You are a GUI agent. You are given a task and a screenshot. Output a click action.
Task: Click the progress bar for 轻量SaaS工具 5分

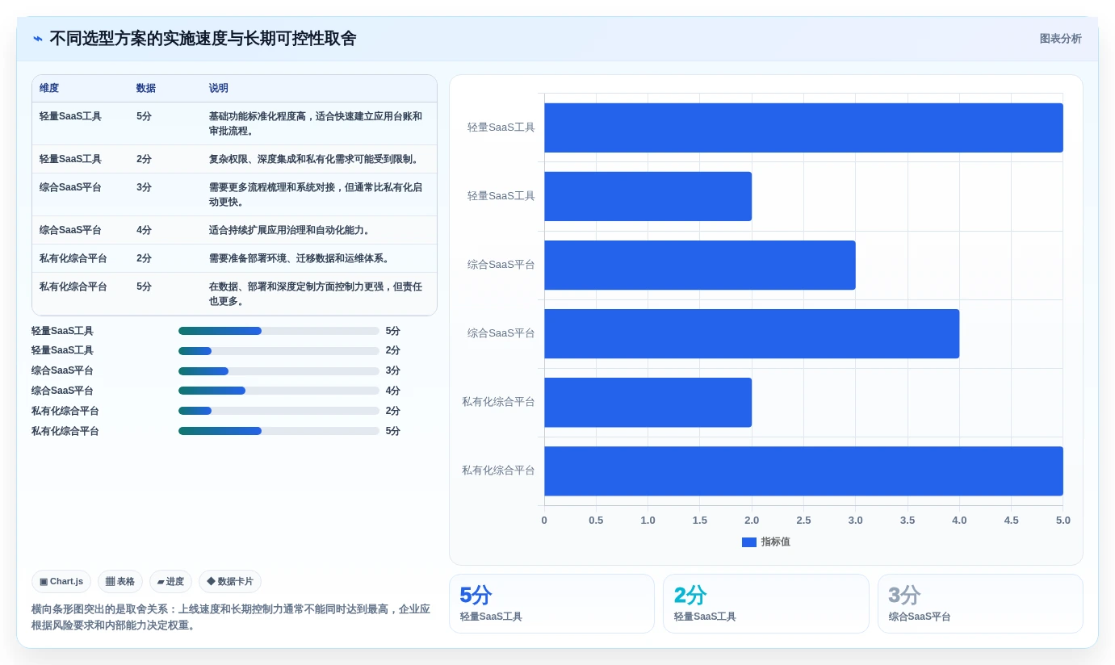coord(279,331)
